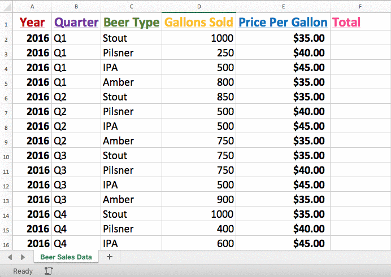Select column F header

click(x=360, y=7)
